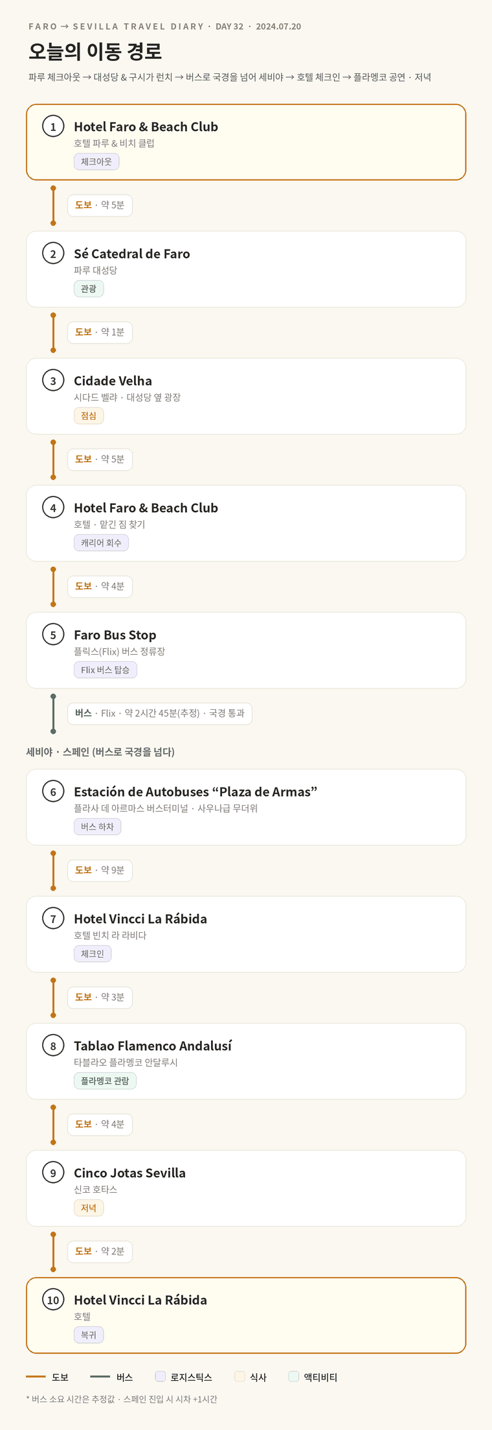Click the 체크아웃 tag
492x1430 pixels.
pyautogui.click(x=96, y=161)
